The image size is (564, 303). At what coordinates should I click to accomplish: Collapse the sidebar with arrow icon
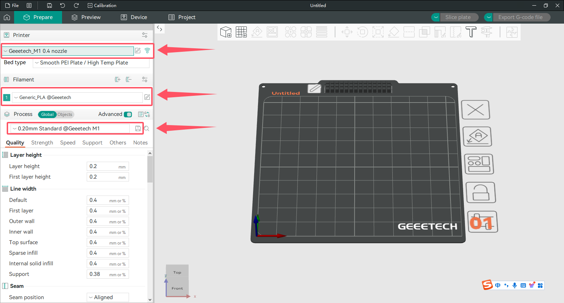[x=159, y=29]
